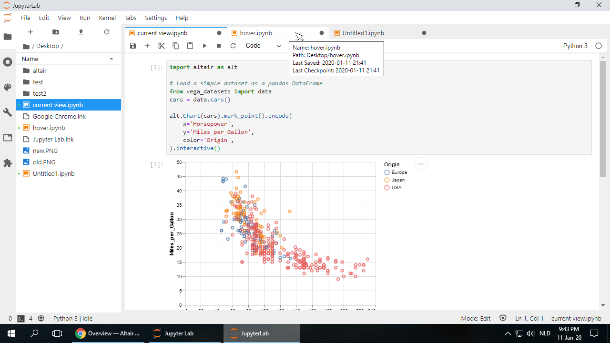Reverse sorting with the Name column arrow
610x343 pixels.
[x=111, y=59]
